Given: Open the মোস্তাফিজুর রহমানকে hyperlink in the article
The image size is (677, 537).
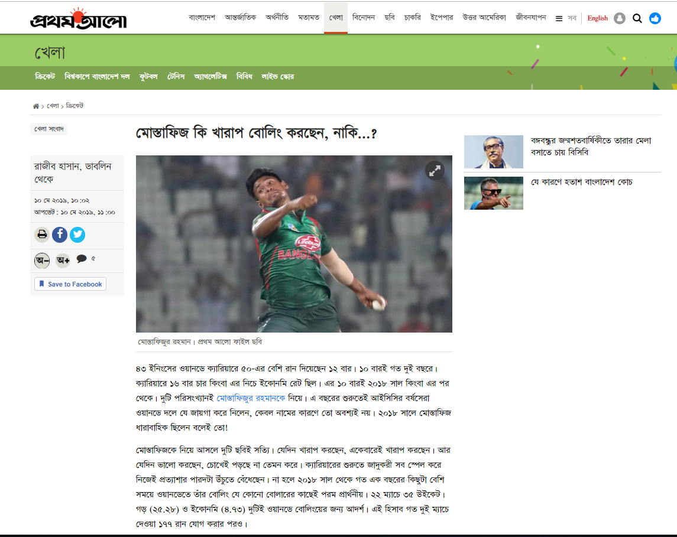Looking at the screenshot, I should (251, 398).
